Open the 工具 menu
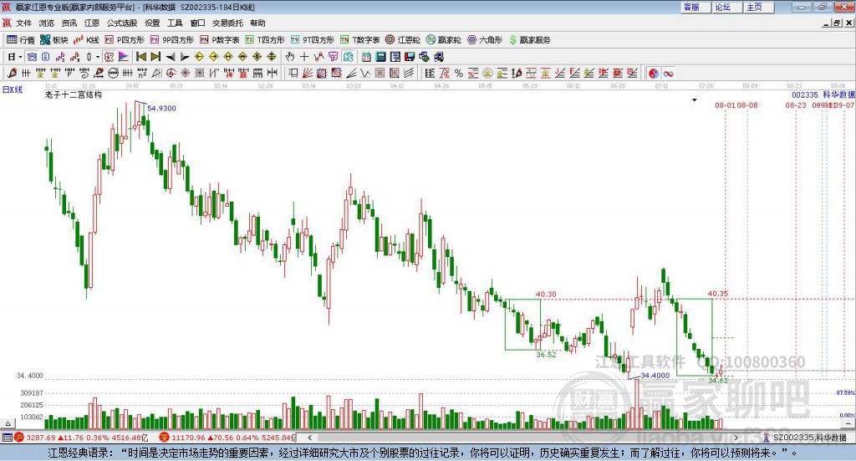Viewport: 856px width, 461px height. (175, 23)
